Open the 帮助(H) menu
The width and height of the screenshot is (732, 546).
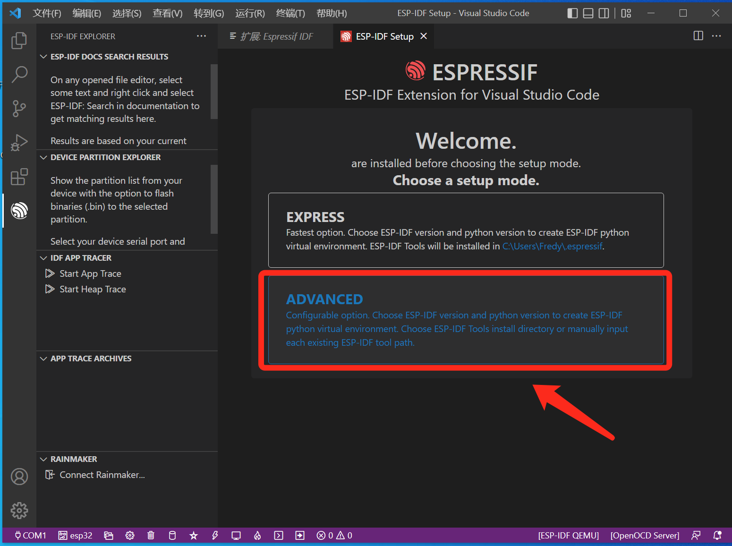[332, 13]
